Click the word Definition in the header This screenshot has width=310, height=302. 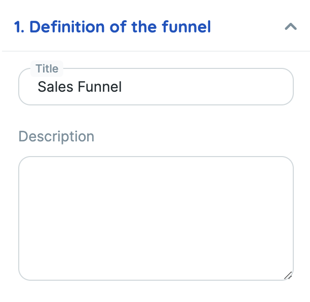[x=67, y=27]
